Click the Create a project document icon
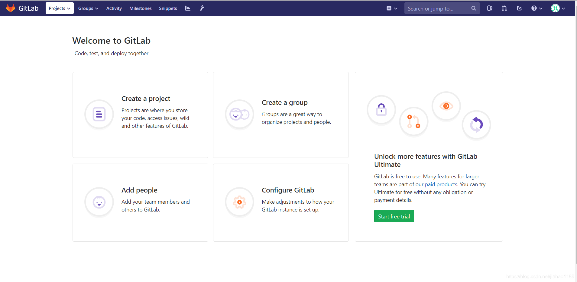This screenshot has height=282, width=577. point(99,114)
